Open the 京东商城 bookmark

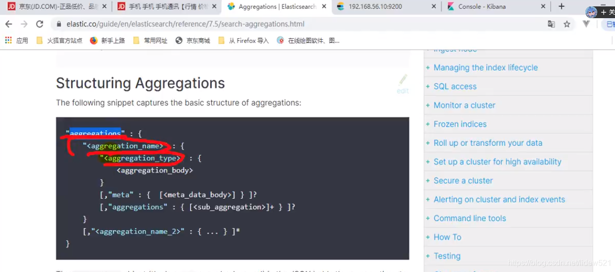(193, 41)
